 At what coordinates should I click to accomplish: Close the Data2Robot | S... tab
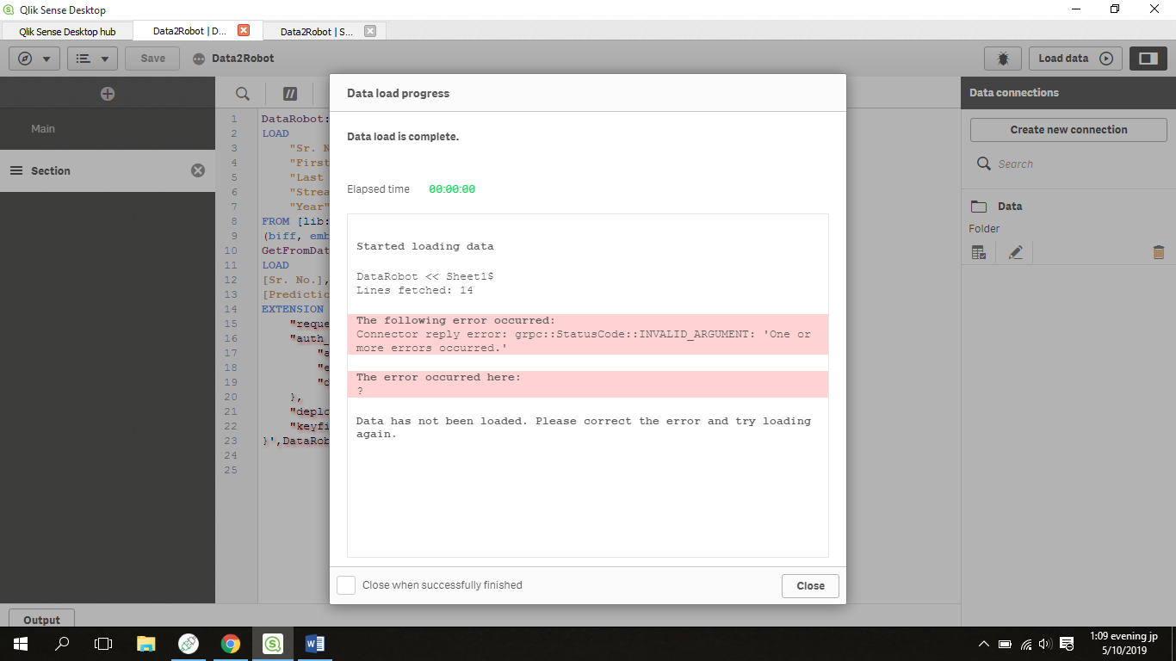(370, 31)
